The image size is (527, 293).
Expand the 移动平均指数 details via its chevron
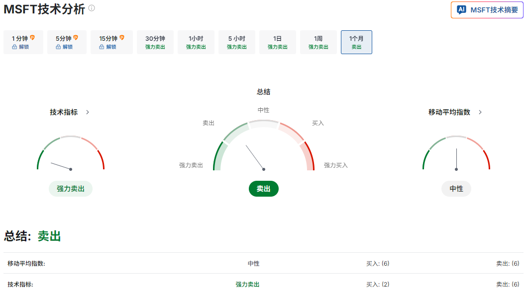point(480,112)
